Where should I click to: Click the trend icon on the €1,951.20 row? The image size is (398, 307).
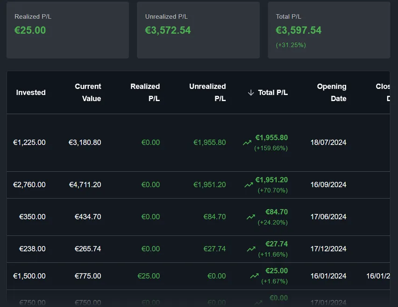click(249, 184)
